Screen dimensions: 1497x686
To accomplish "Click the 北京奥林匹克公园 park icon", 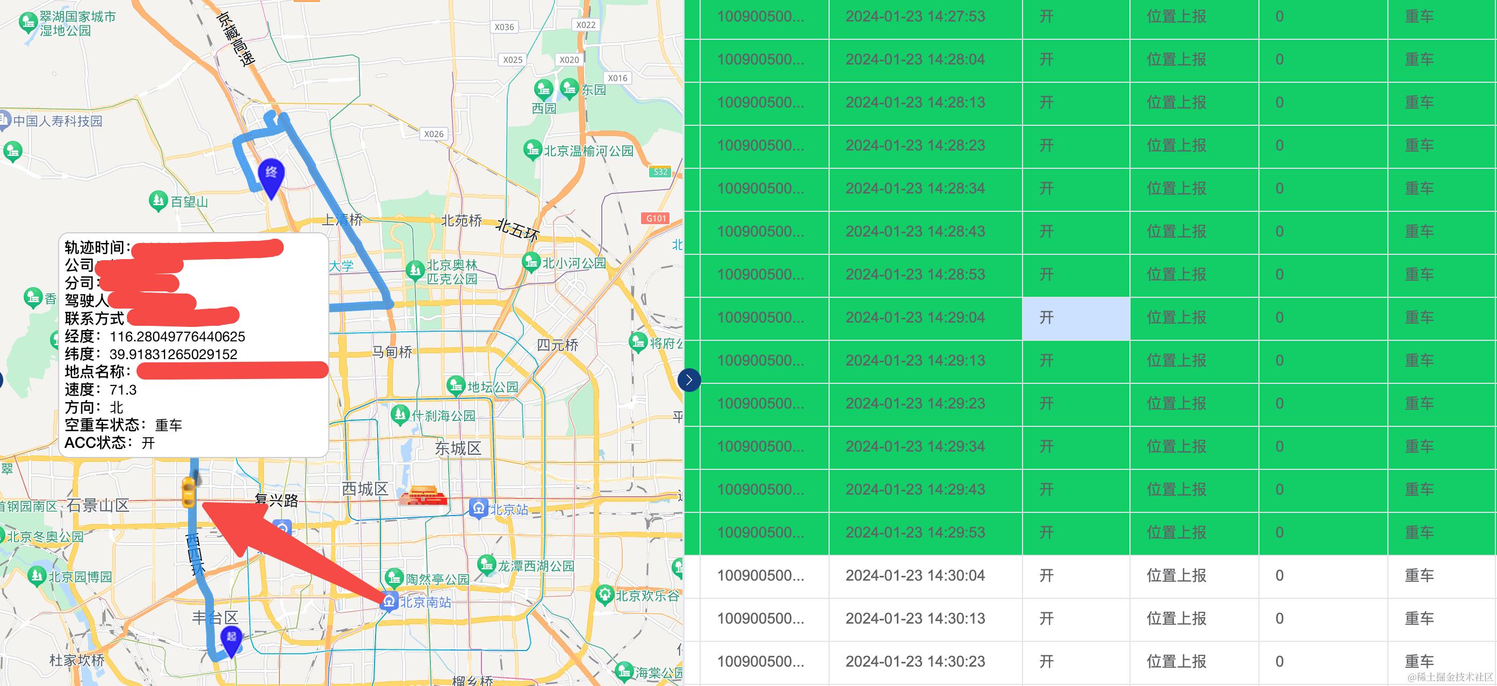I will [x=414, y=270].
